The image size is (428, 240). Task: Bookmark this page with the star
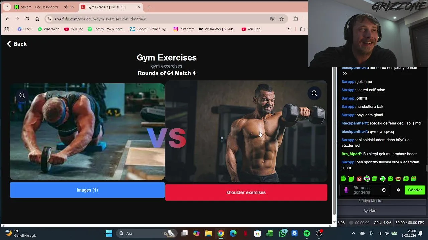click(x=282, y=19)
